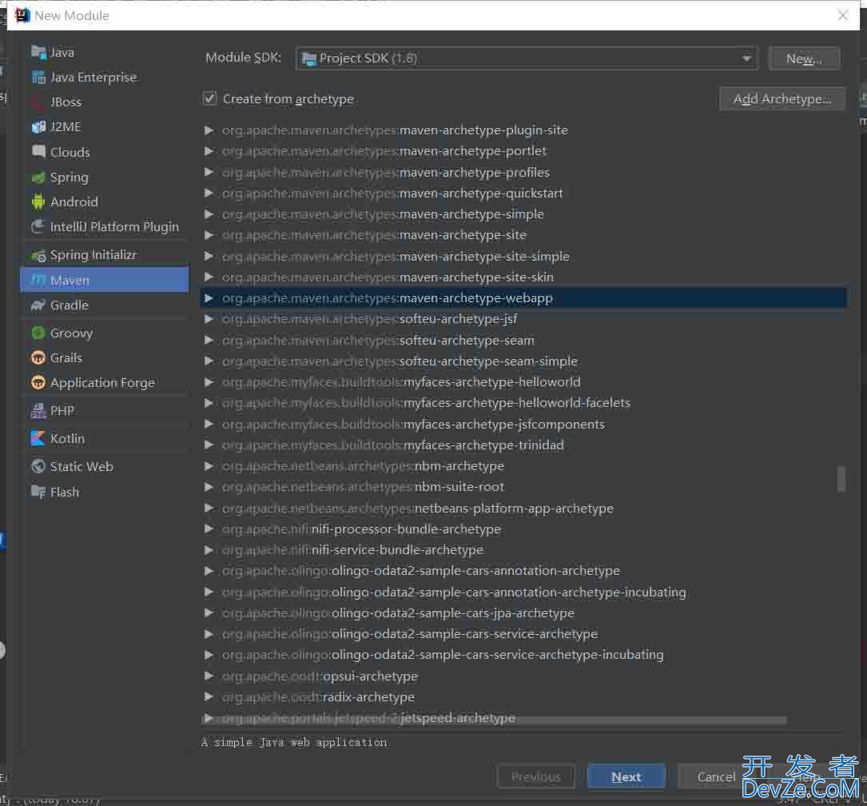Click the Spring leaf icon
The image size is (867, 806).
pyautogui.click(x=38, y=178)
